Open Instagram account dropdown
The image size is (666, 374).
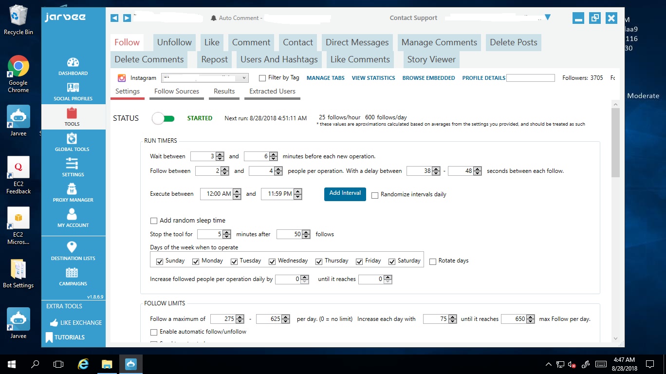(204, 78)
